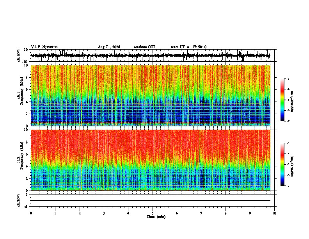The image size is (309, 239).
Task: Click time axis tick label "0"
Action: (31, 213)
